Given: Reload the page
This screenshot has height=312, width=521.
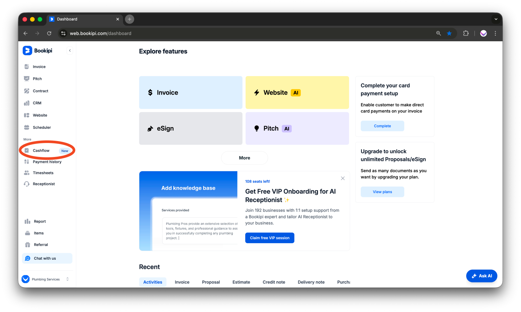Looking at the screenshot, I should 49,33.
